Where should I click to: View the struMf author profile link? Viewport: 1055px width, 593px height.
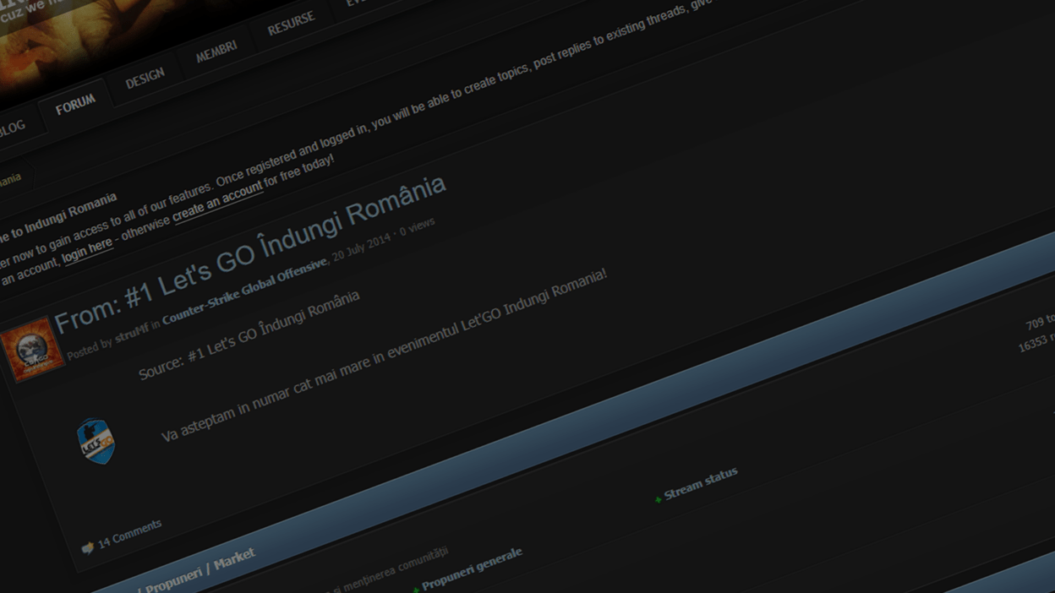[x=131, y=333]
